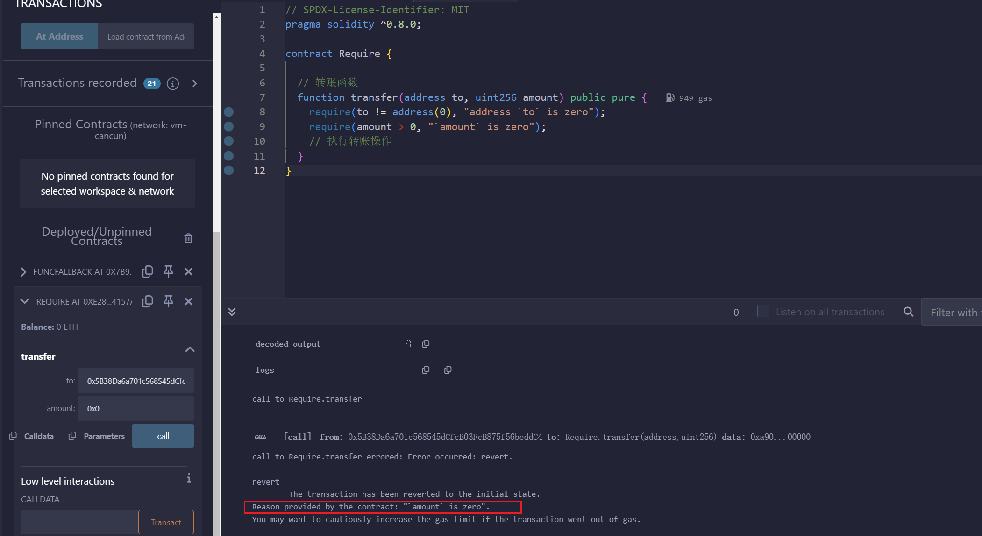This screenshot has height=536, width=982.
Task: Click the At Address button
Action: (59, 36)
